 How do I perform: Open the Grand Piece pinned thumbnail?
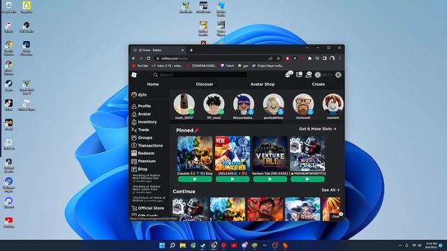(307, 153)
